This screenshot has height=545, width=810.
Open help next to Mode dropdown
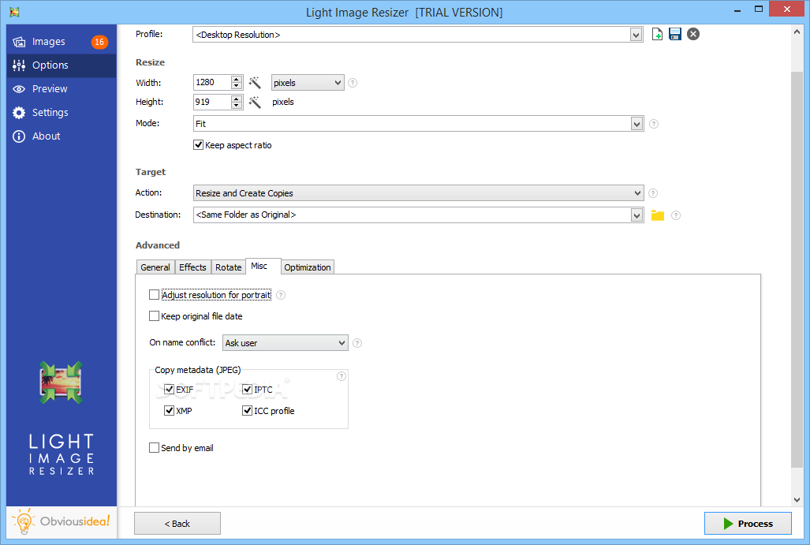[654, 124]
